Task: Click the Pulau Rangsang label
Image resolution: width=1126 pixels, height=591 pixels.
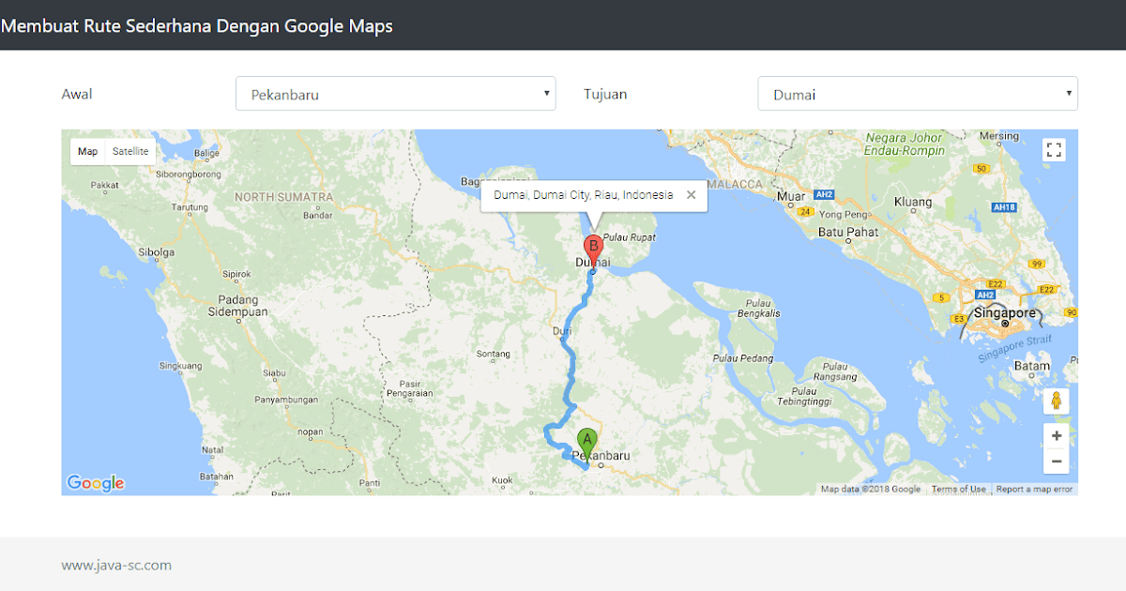Action: 834,371
